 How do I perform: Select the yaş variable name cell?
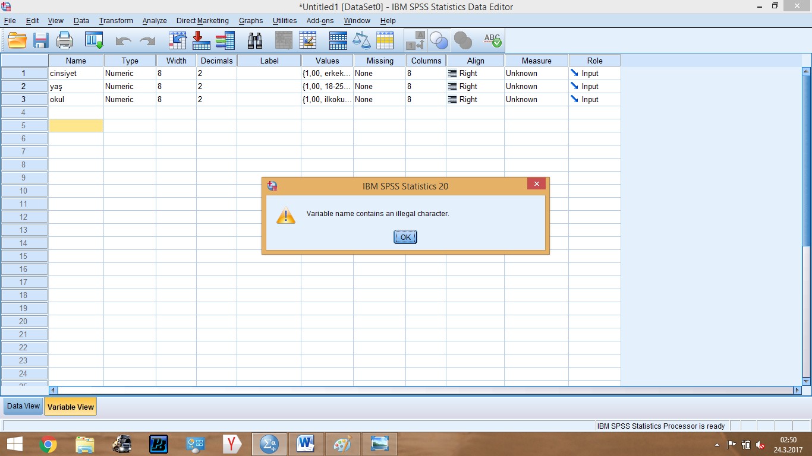coord(76,87)
